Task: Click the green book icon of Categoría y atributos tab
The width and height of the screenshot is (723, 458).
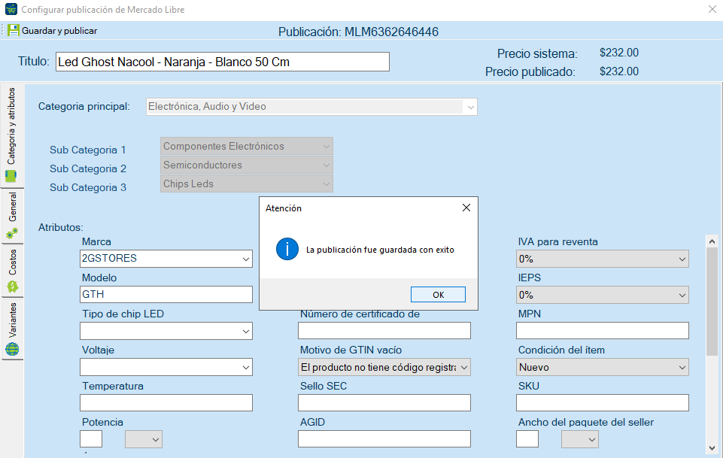Action: pos(11,176)
